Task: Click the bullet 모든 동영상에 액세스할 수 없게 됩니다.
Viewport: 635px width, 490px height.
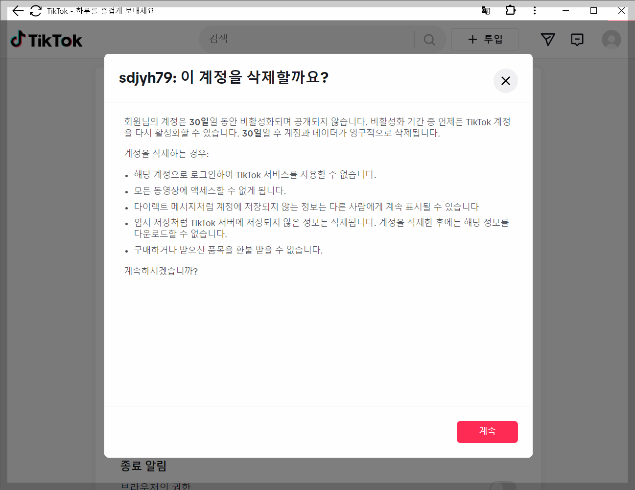Action: click(x=210, y=190)
